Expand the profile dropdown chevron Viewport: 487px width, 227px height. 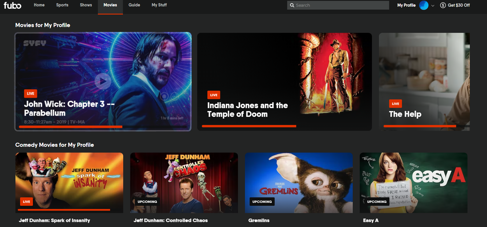tap(433, 6)
